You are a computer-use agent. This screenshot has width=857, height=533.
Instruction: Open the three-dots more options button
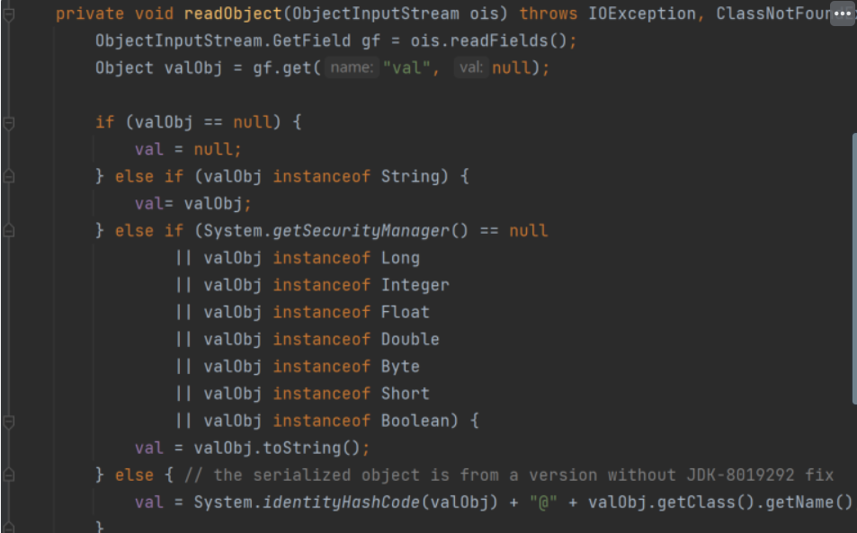point(842,14)
